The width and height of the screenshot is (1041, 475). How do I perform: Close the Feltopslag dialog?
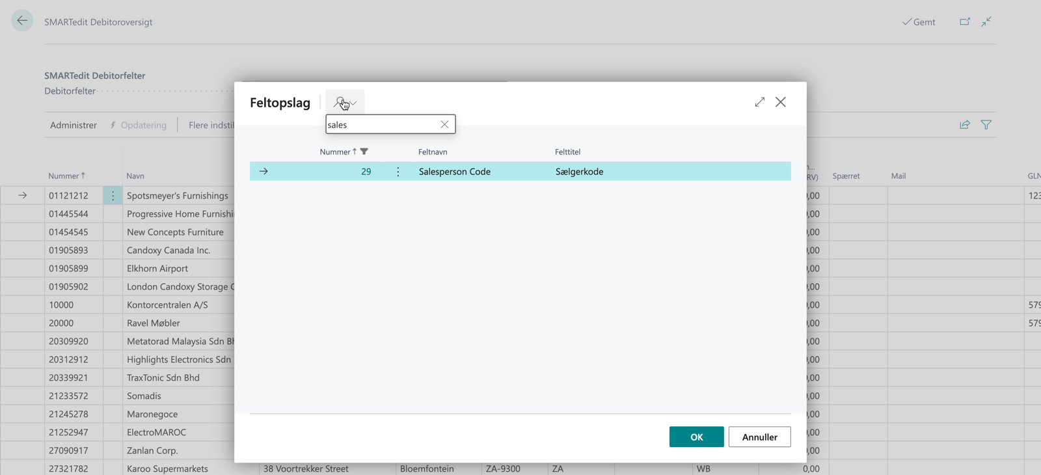click(x=781, y=102)
